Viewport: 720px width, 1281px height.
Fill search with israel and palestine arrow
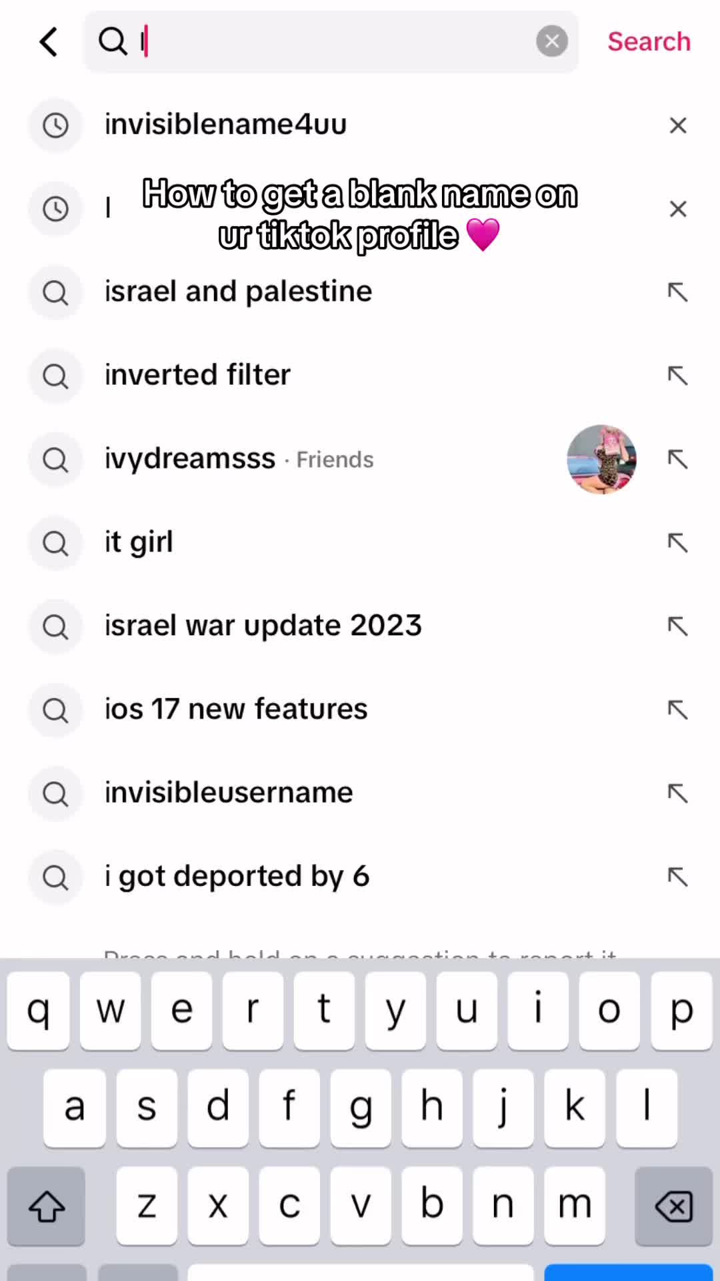(x=678, y=292)
